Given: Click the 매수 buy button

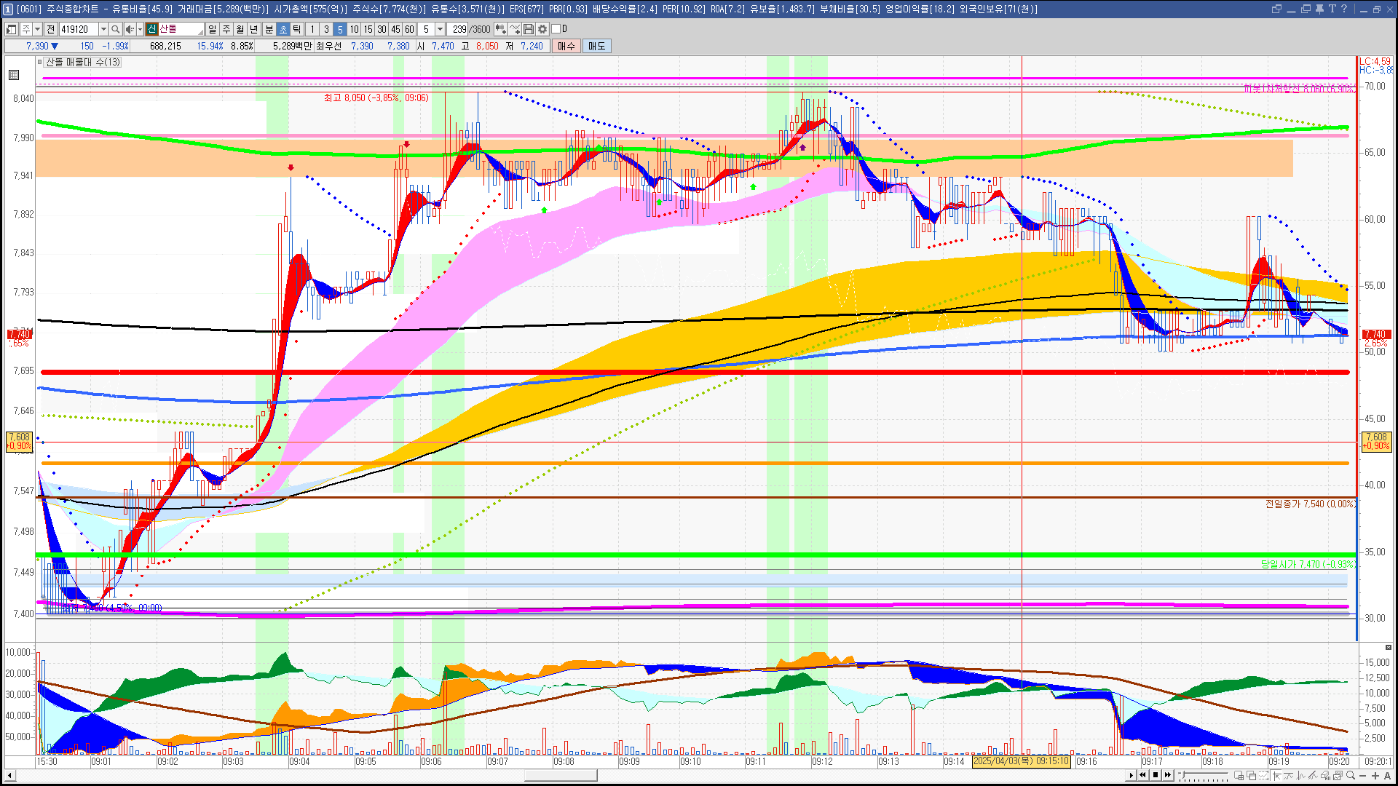Looking at the screenshot, I should pos(566,46).
